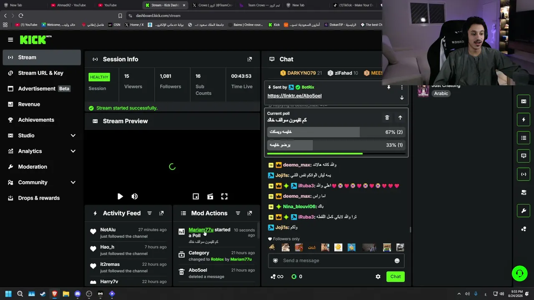Open File Explorer from the taskbar
This screenshot has width=534, height=300.
click(66, 294)
